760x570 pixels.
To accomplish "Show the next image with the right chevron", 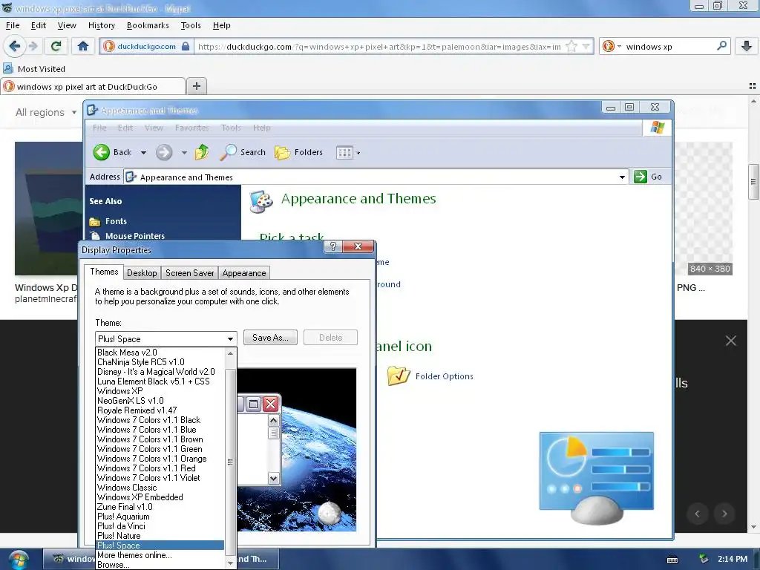I will 724,514.
